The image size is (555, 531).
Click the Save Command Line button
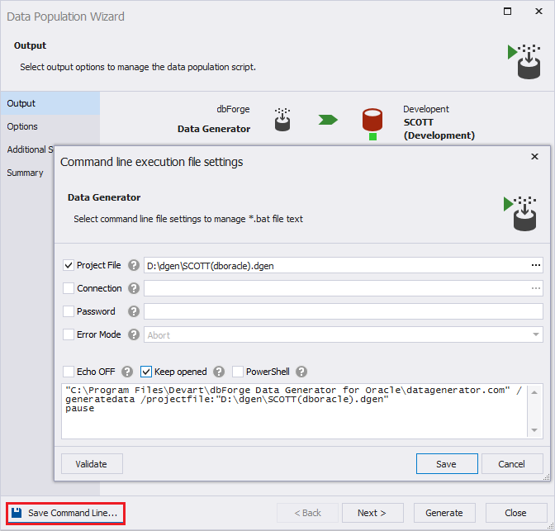(65, 513)
